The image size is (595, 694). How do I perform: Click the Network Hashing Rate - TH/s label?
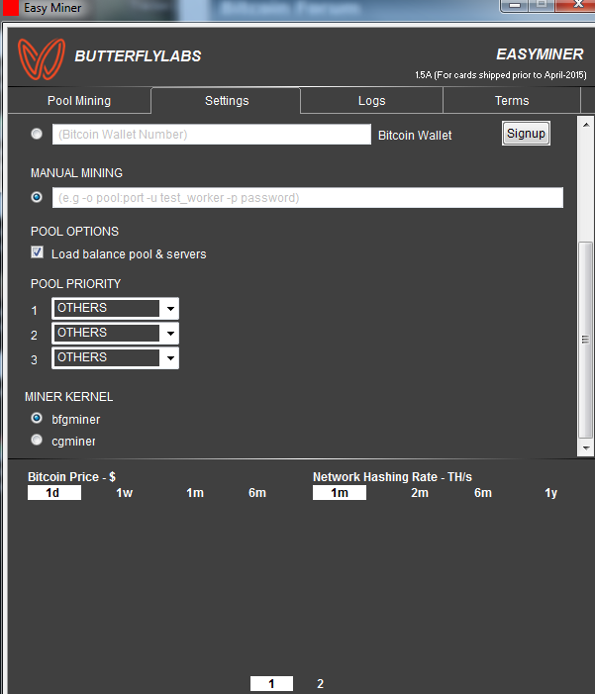[392, 476]
